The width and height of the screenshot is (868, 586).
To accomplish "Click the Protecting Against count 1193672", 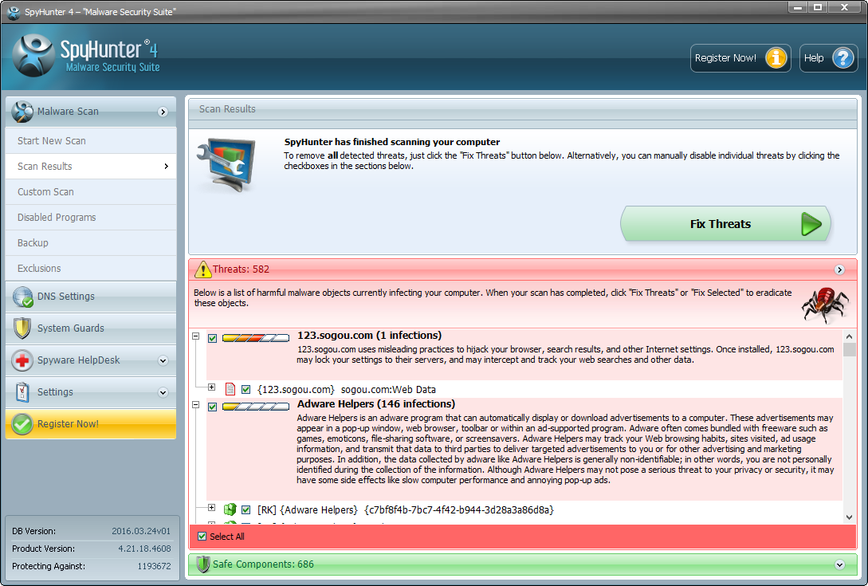I will (x=155, y=566).
